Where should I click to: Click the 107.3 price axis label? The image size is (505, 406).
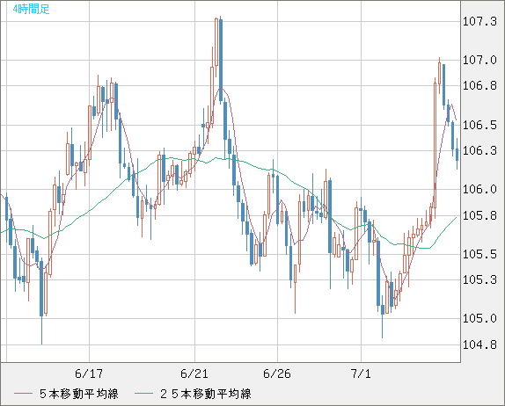click(x=479, y=22)
